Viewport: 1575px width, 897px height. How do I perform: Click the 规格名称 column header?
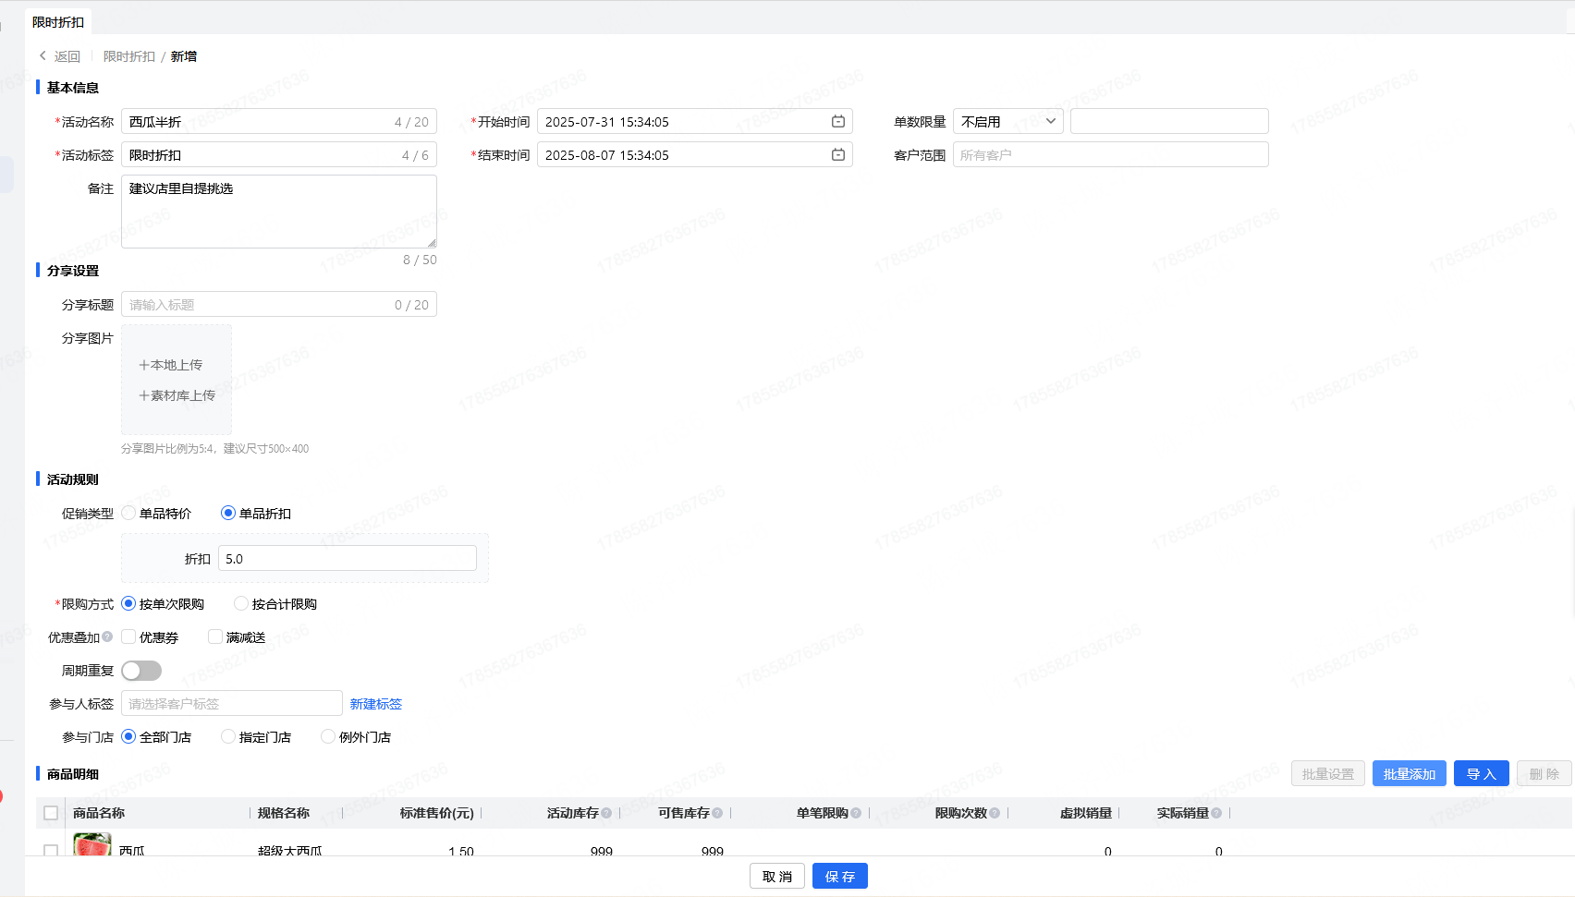point(284,813)
